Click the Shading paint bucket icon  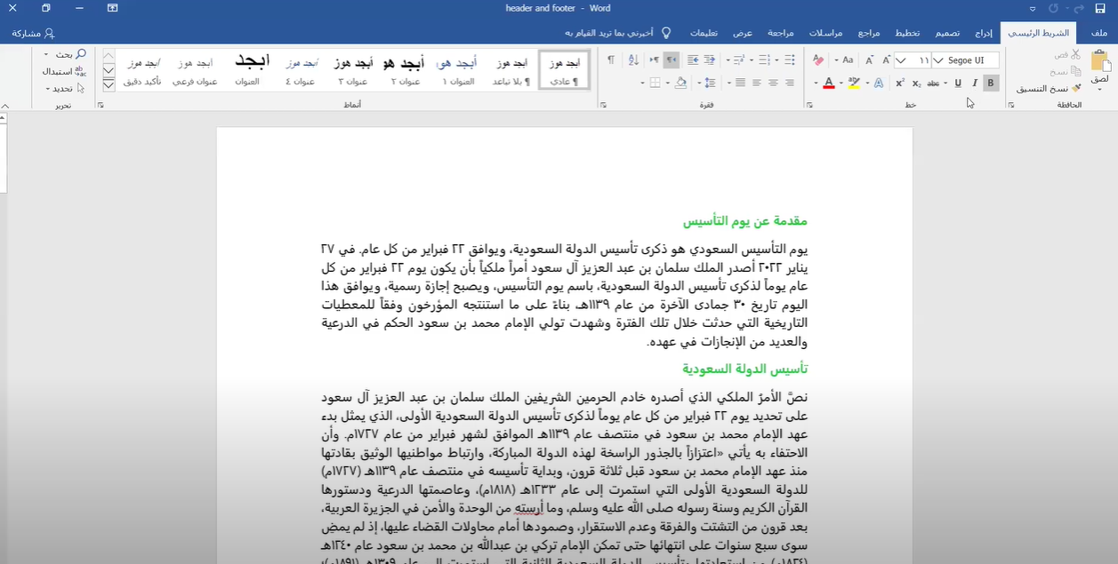pos(680,83)
